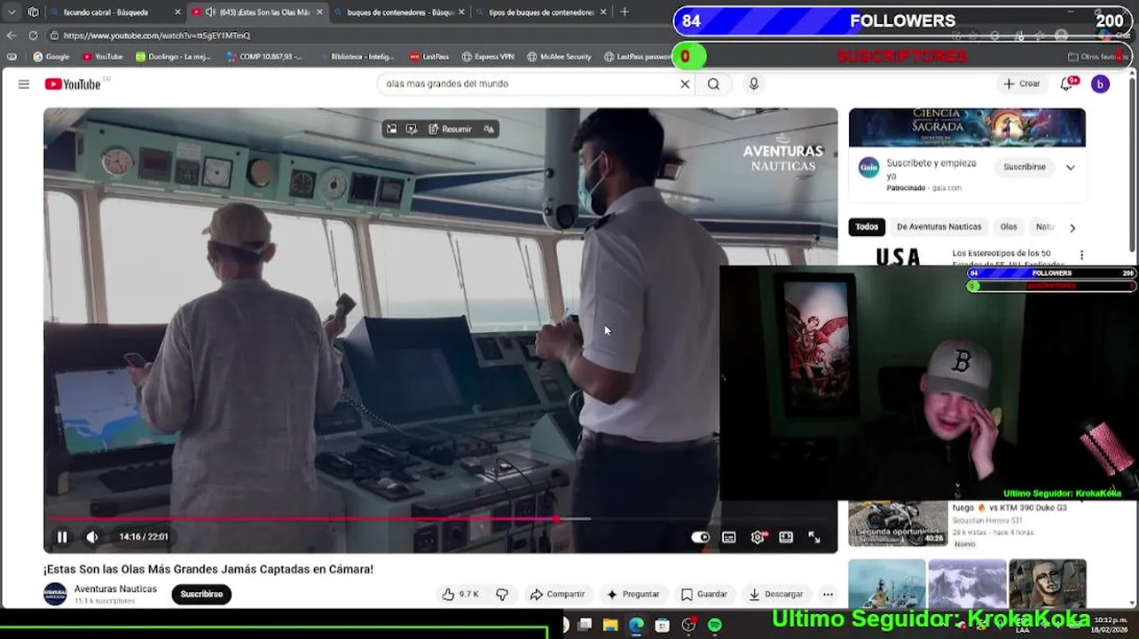Open the Express VPN bookmark
The height and width of the screenshot is (639, 1139).
pos(488,57)
